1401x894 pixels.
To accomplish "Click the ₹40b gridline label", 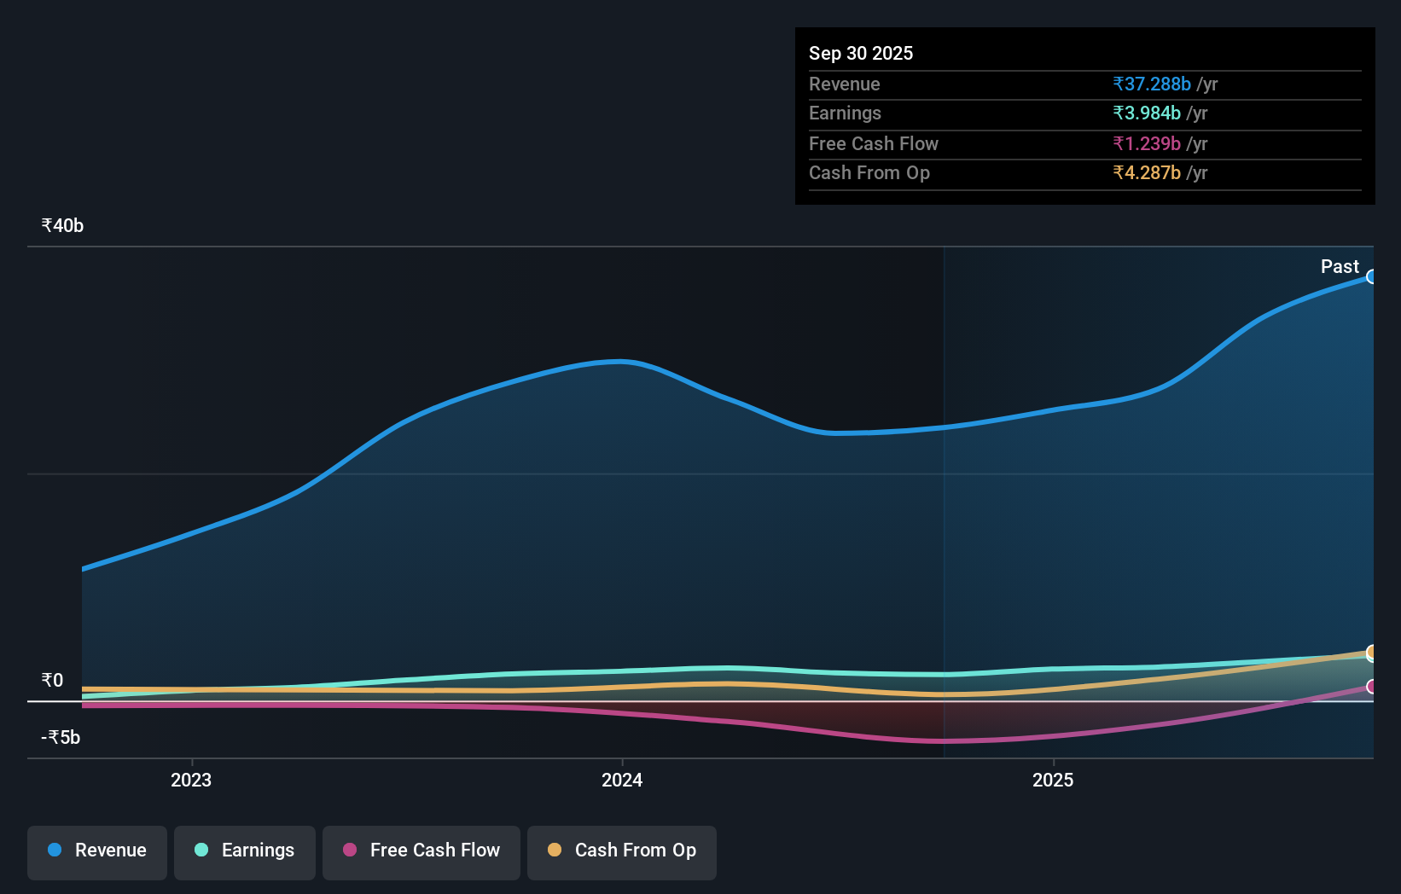I will pos(61,225).
